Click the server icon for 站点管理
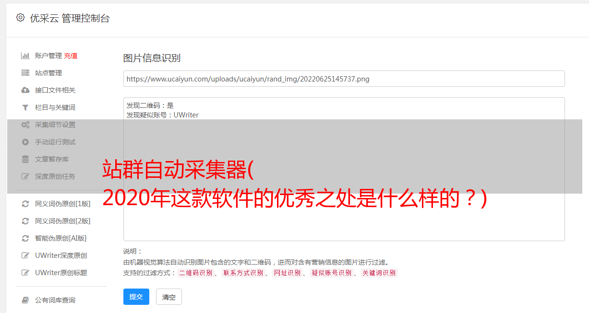The height and width of the screenshot is (313, 589). [x=25, y=73]
